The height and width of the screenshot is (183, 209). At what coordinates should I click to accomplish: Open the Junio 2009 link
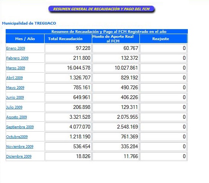click(15, 98)
